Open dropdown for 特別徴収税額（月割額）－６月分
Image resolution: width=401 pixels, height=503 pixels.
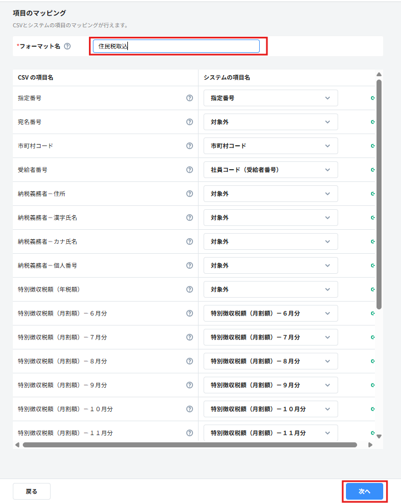click(270, 313)
